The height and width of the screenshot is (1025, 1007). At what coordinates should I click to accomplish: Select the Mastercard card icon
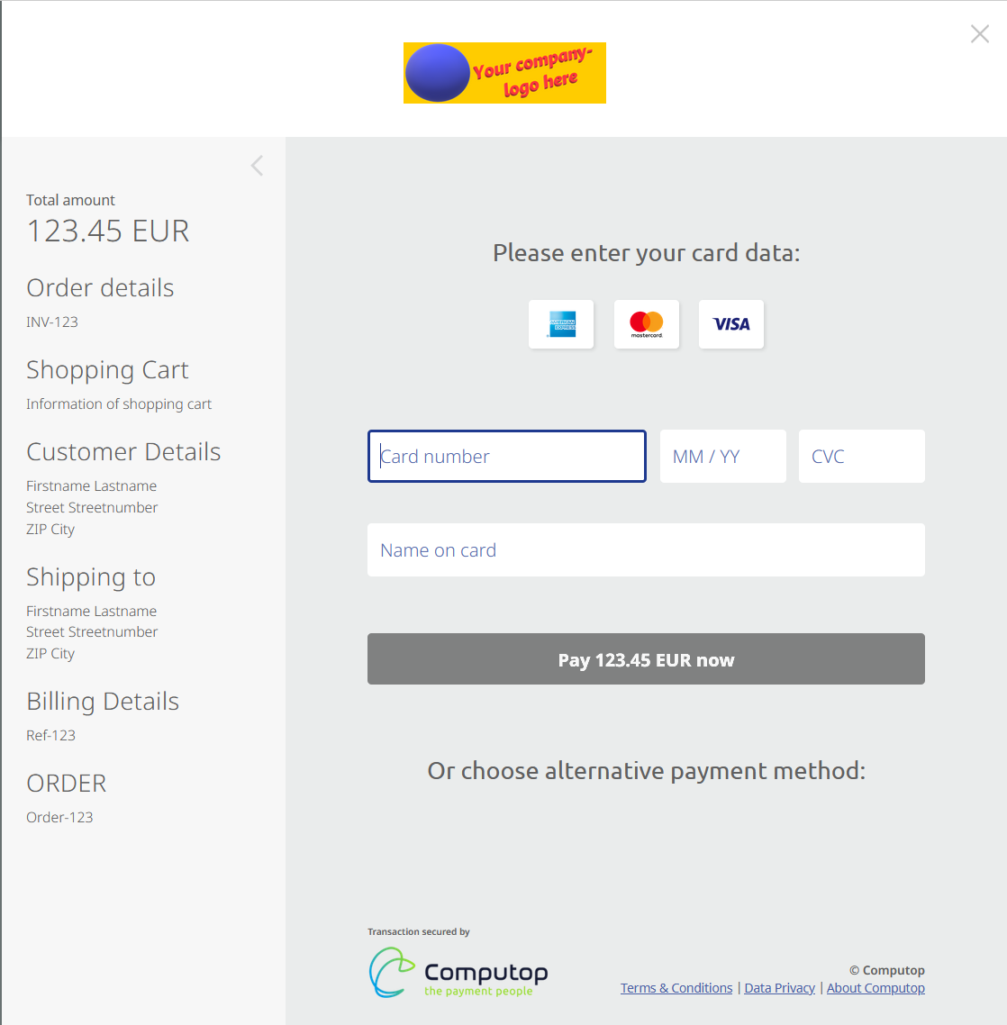pyautogui.click(x=646, y=324)
